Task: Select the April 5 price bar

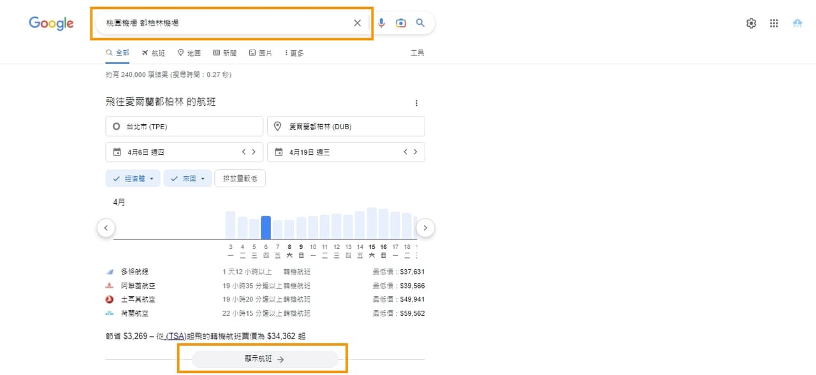Action: (x=254, y=229)
